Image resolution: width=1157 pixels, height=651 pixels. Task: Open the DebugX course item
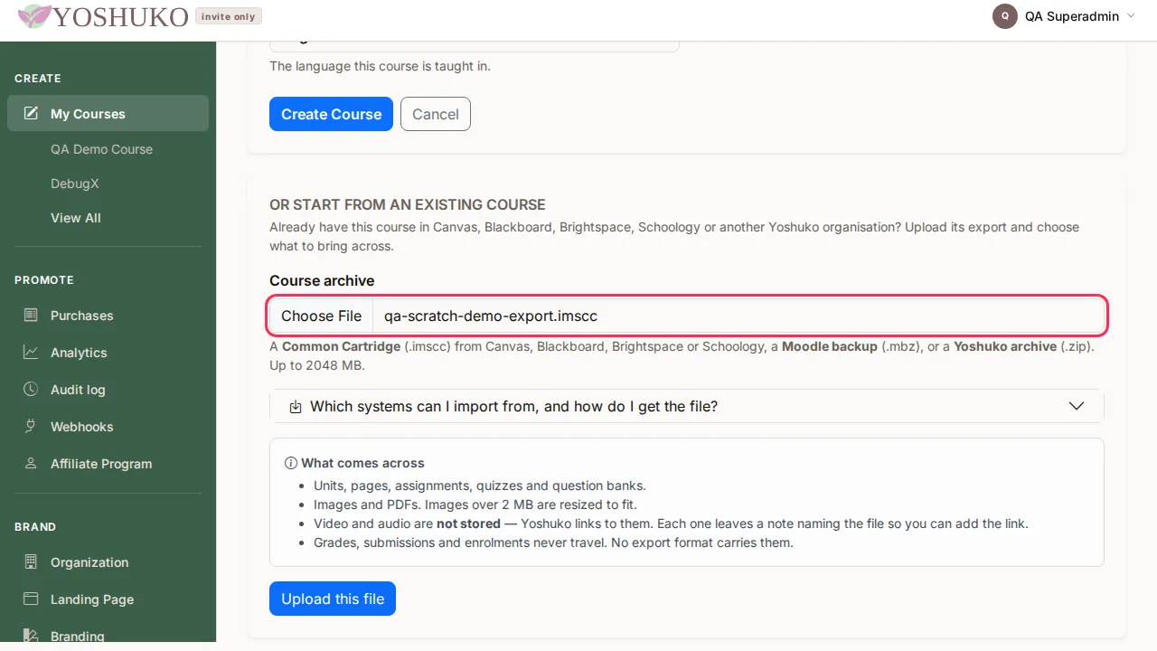pyautogui.click(x=75, y=184)
